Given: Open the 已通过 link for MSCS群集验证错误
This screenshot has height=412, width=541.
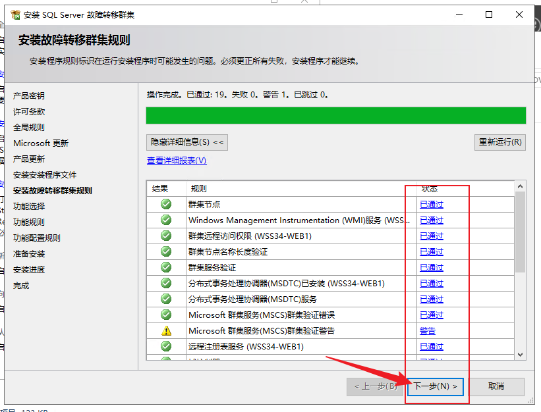Looking at the screenshot, I should (431, 315).
